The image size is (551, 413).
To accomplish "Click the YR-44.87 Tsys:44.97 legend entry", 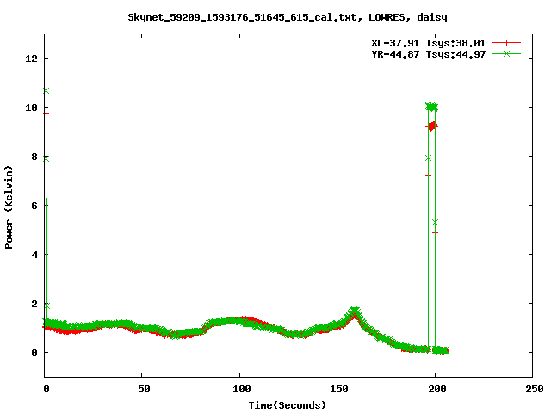I will click(x=429, y=54).
